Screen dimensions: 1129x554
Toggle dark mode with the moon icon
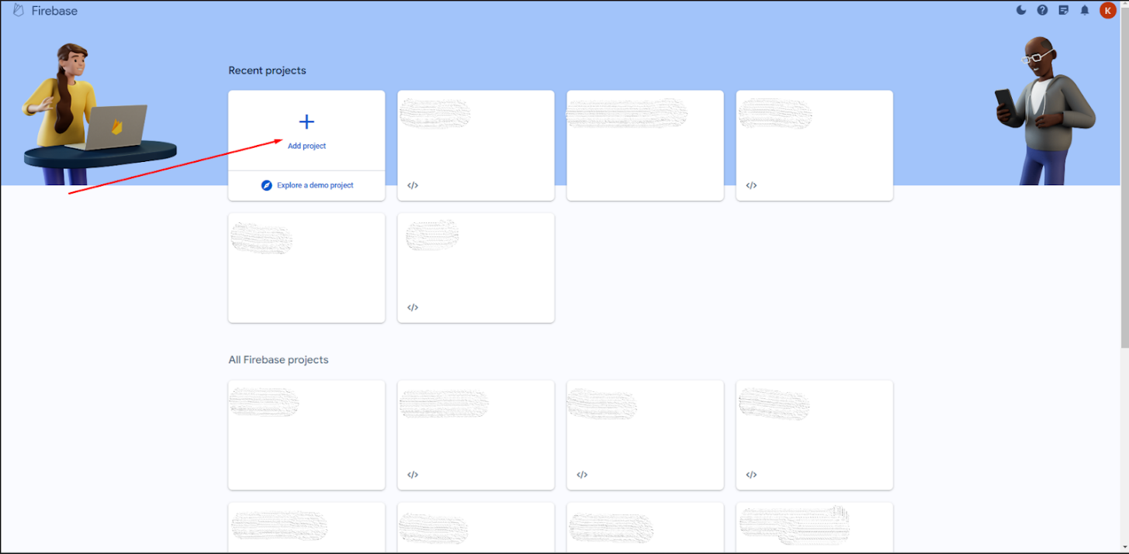pyautogui.click(x=1021, y=10)
